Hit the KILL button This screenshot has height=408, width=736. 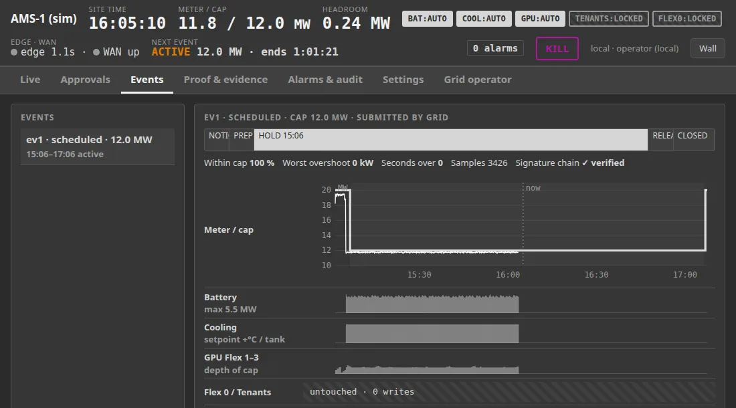(557, 49)
